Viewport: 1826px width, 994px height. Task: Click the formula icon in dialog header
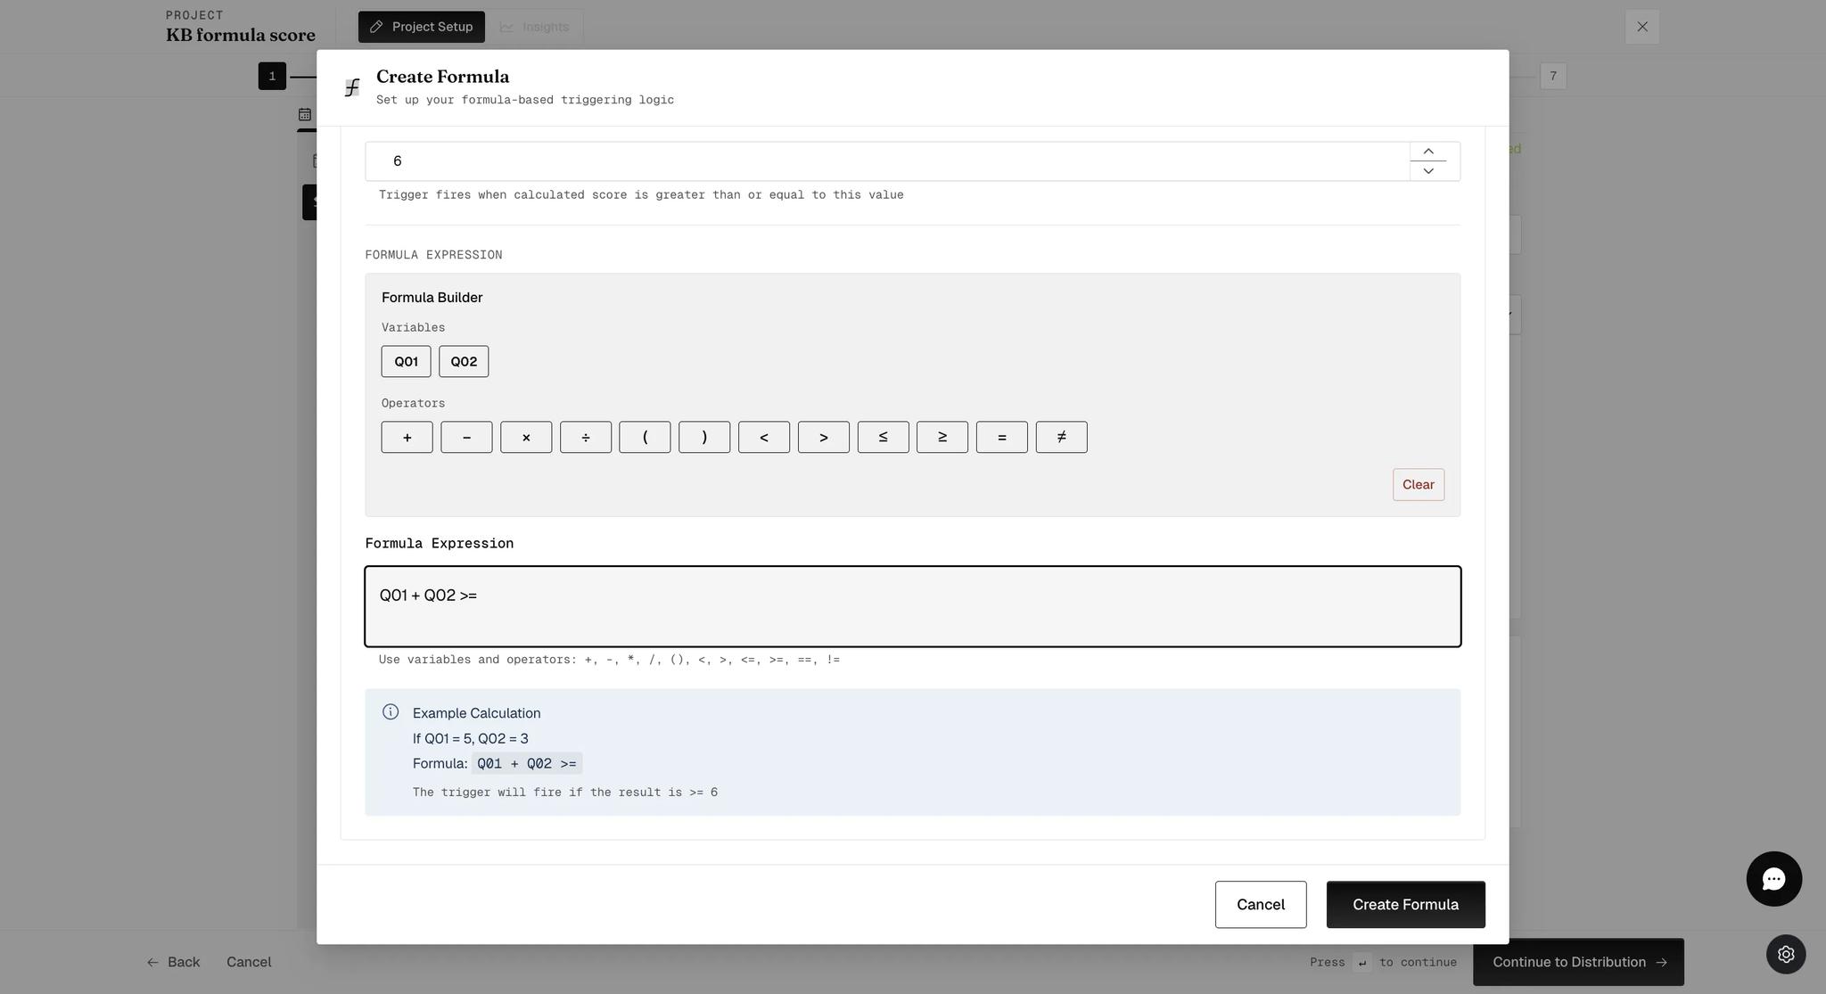tap(352, 87)
